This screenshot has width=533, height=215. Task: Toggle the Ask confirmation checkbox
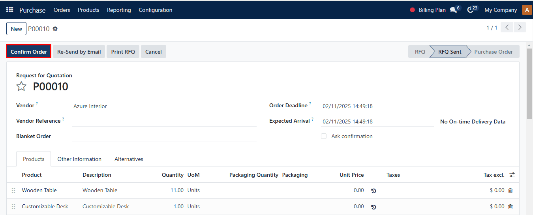pos(324,136)
